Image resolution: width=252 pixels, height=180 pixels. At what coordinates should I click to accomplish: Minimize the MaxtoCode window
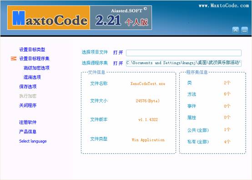(244, 30)
